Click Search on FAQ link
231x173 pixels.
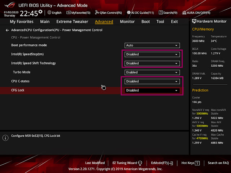coord(218,163)
